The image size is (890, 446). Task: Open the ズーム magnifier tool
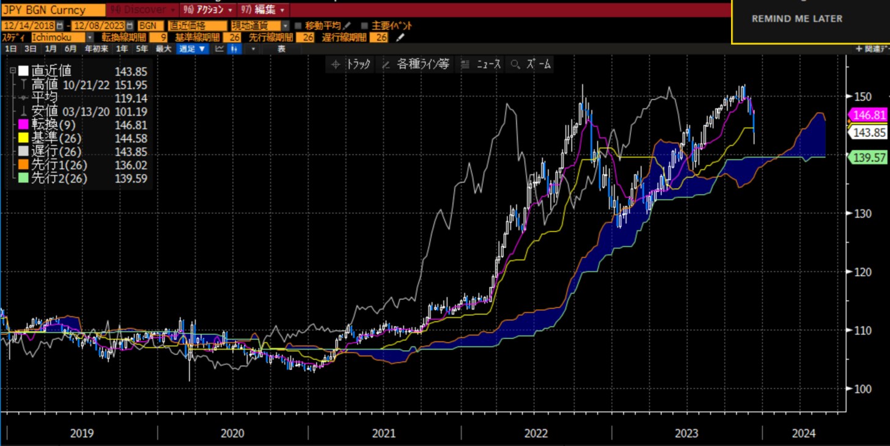coord(531,64)
